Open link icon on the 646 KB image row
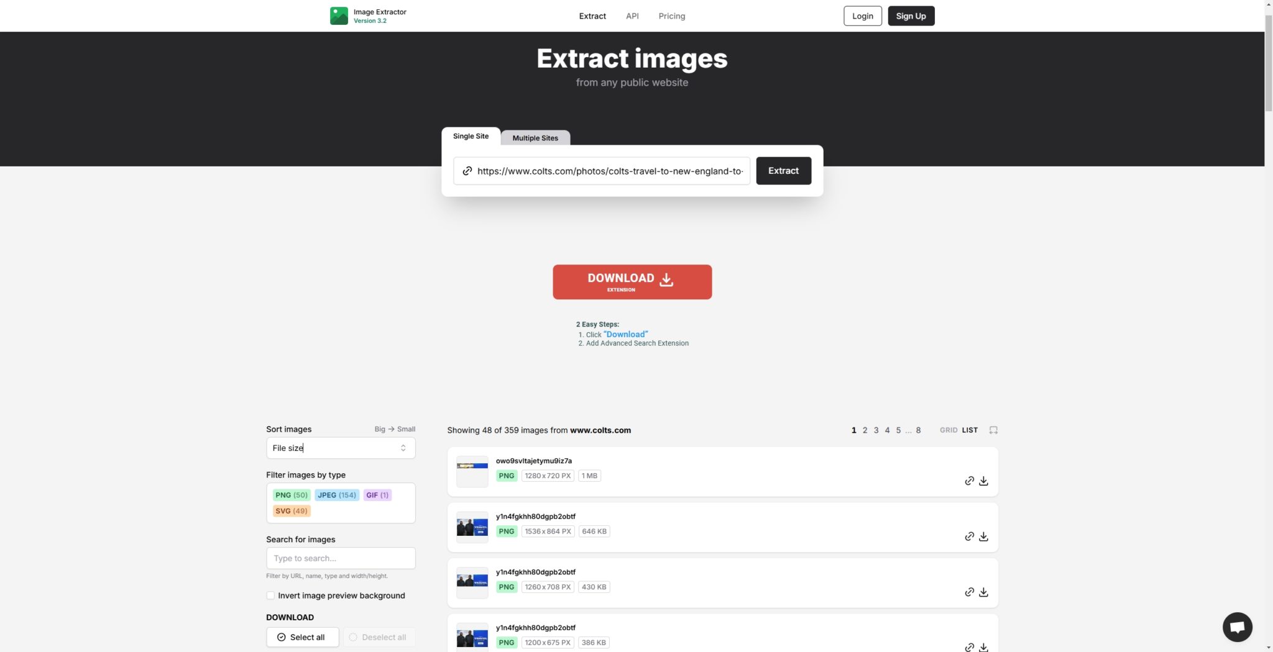 pos(970,536)
